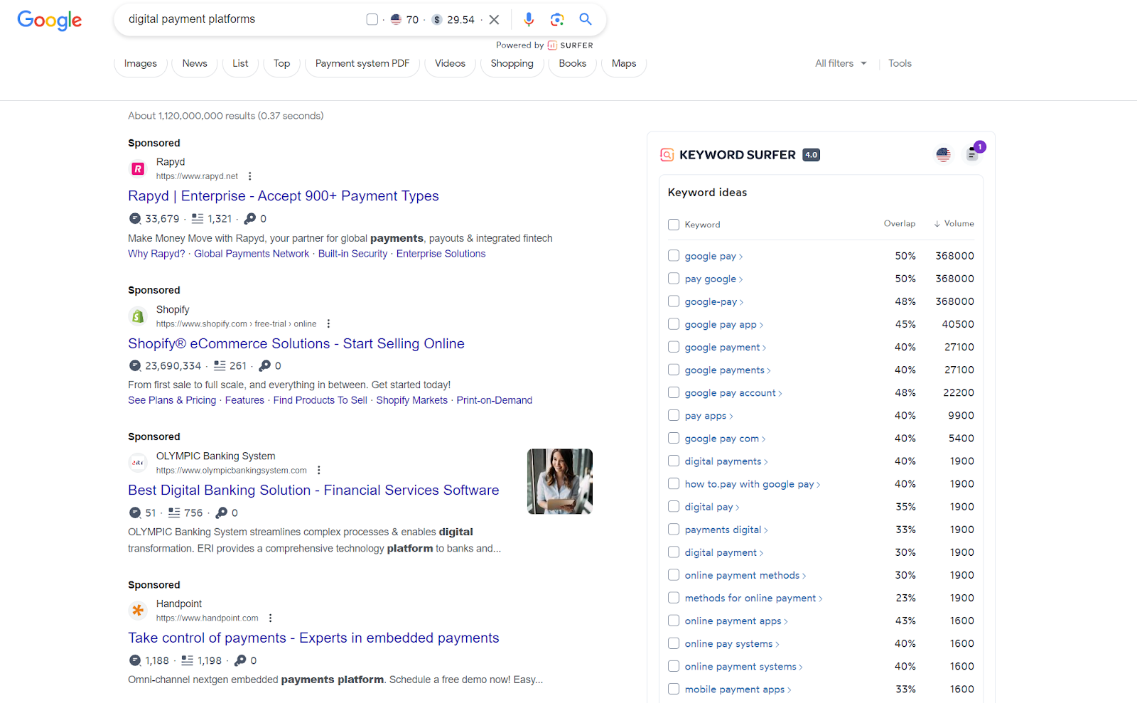Click the key icon in the Rapyd result stats
1137x703 pixels.
(x=250, y=219)
